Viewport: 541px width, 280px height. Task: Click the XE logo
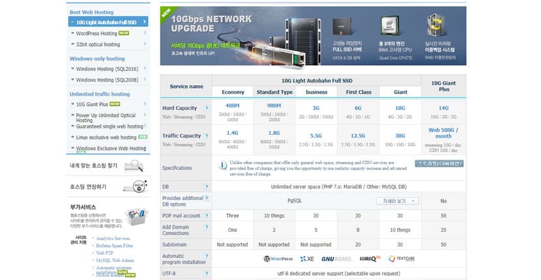point(307,259)
